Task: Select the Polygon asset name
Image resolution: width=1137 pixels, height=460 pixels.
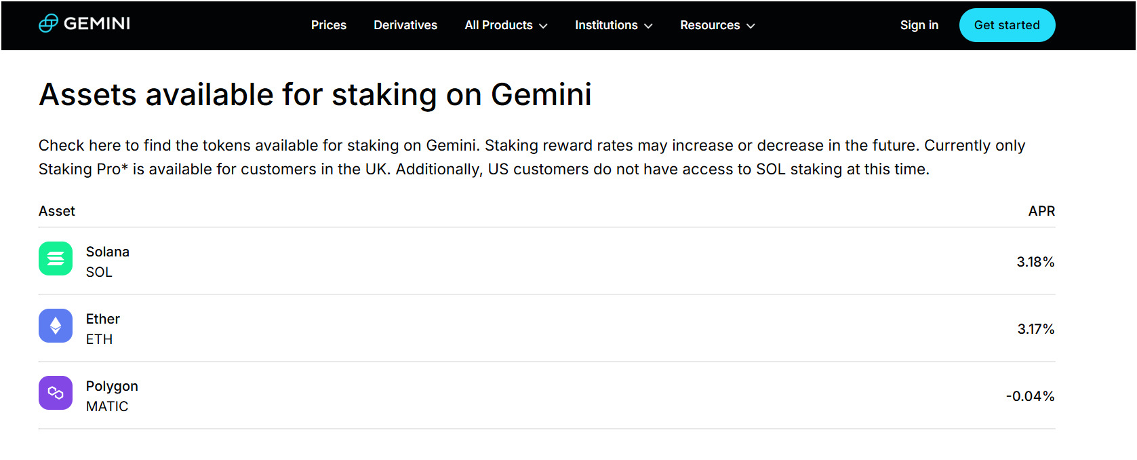Action: pos(112,386)
